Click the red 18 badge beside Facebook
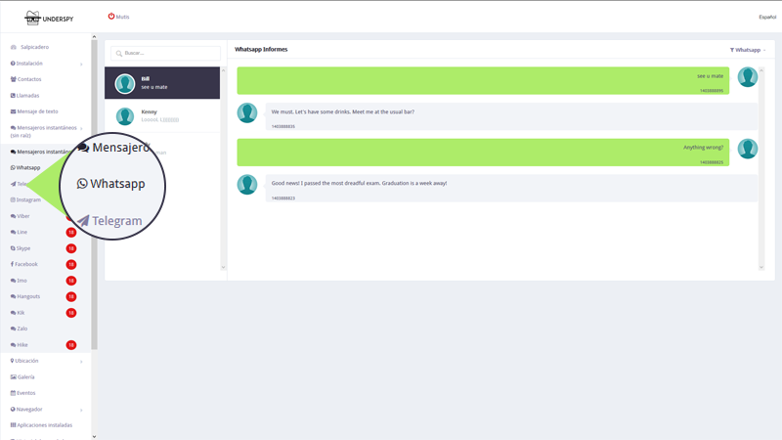The image size is (782, 440). (71, 264)
